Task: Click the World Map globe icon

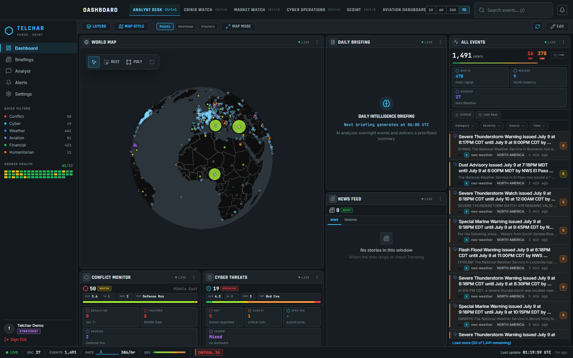Action: click(86, 42)
